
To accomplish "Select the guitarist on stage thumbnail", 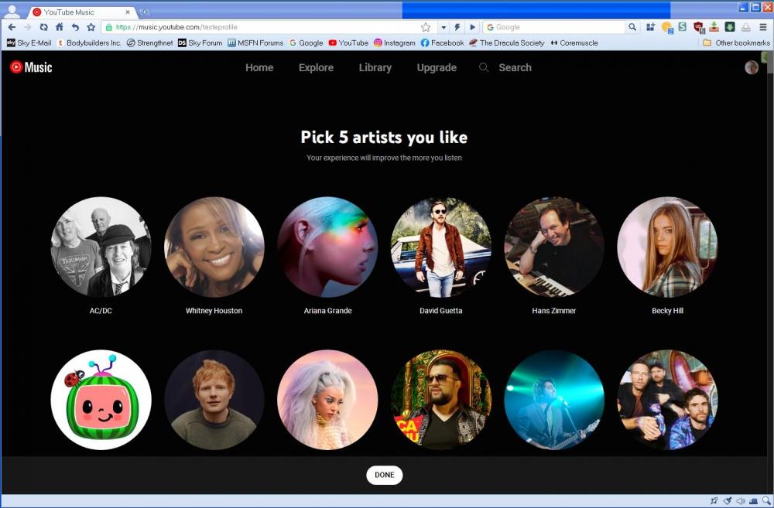I will pos(554,400).
